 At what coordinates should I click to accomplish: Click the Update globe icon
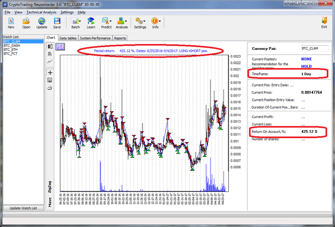point(42,21)
